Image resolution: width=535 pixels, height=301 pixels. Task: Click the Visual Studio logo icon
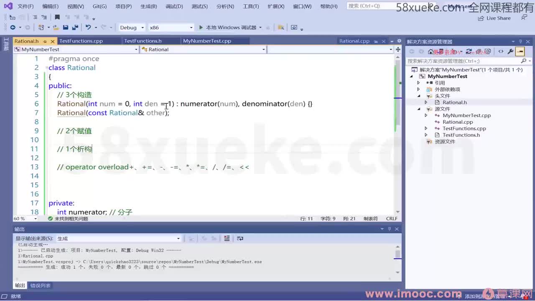8,6
